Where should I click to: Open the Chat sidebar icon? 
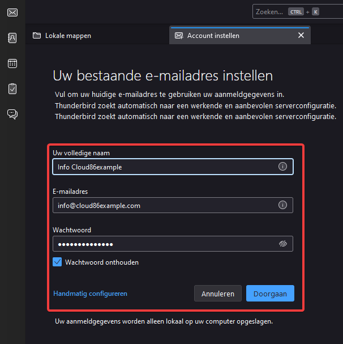[12, 114]
